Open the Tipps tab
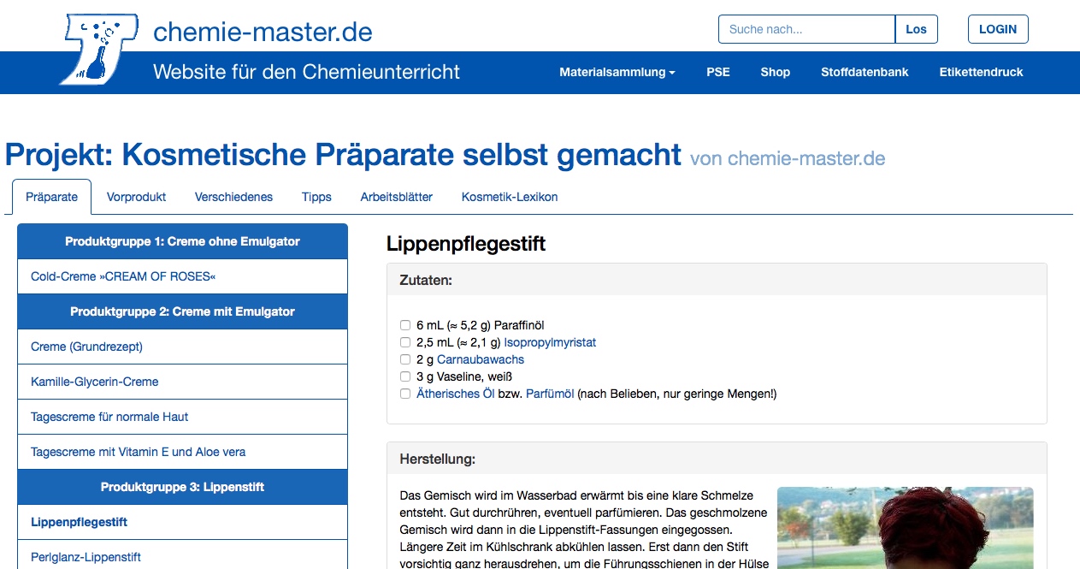 click(x=316, y=197)
